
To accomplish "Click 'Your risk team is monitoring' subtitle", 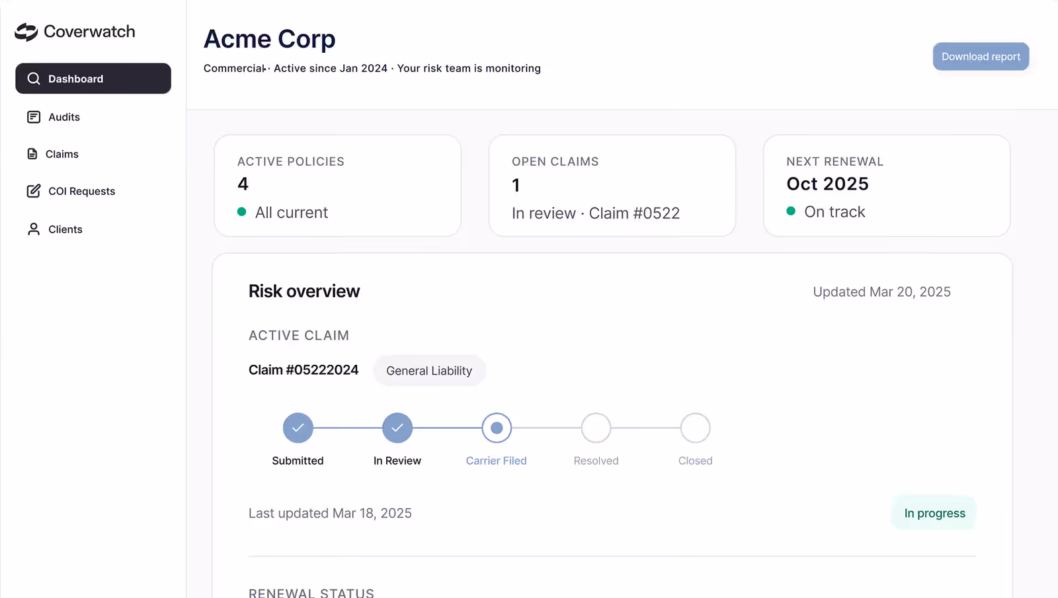I will 469,68.
